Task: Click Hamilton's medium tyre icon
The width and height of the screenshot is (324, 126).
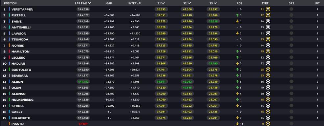Action: [x=268, y=52]
